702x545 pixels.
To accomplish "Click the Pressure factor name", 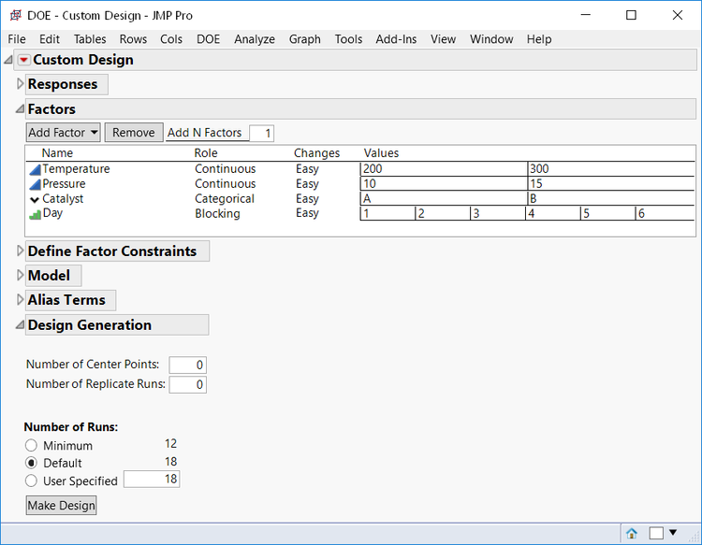I will pyautogui.click(x=64, y=184).
